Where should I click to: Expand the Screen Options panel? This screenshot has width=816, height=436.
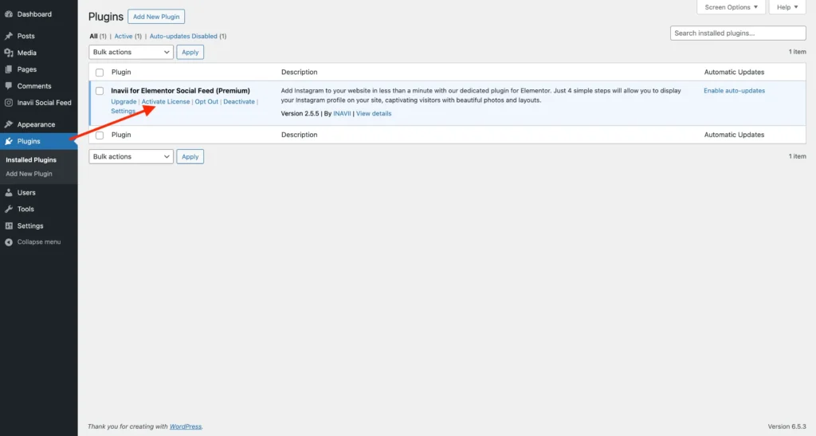[x=731, y=6]
